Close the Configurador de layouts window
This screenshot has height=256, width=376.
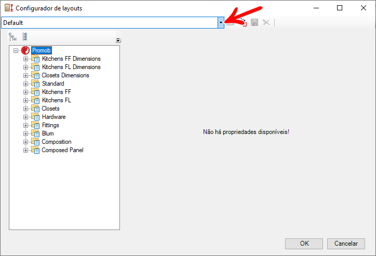(364, 8)
